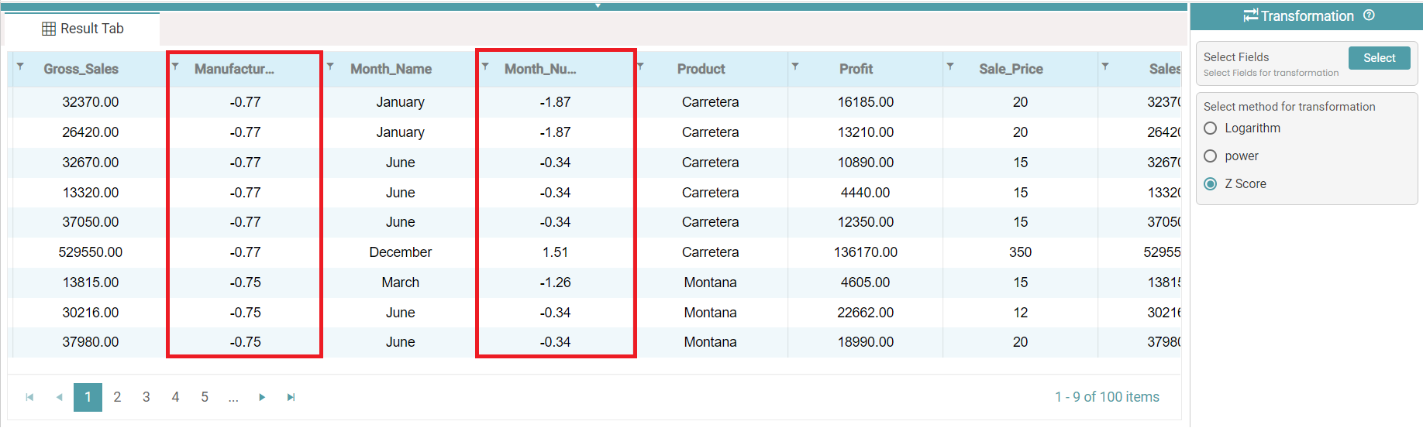Screen dimensions: 1423x428
Task: Select the Z Score radio button
Action: click(x=1210, y=184)
